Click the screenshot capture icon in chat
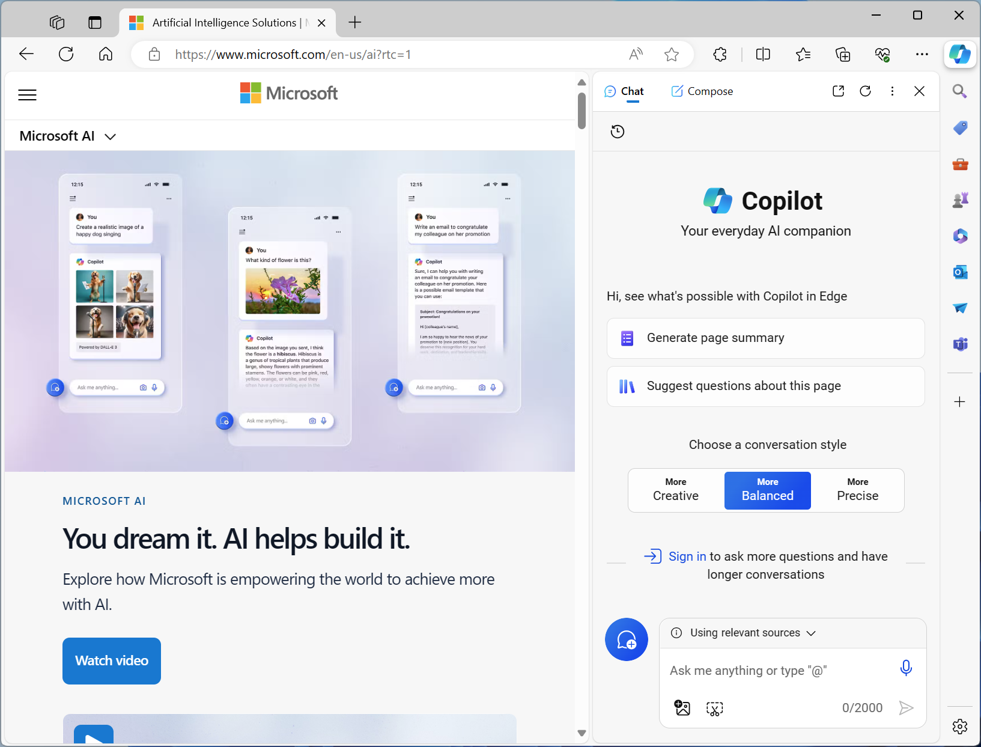The width and height of the screenshot is (981, 747). [x=715, y=709]
